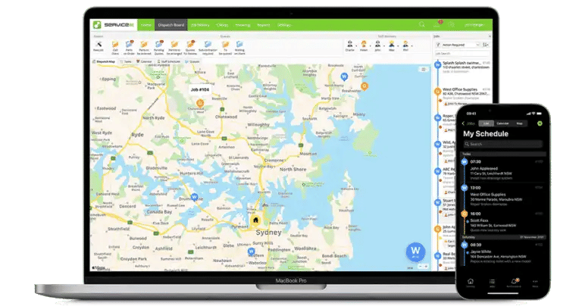
Task: Click blue marker at Redfern
Action: tap(251, 251)
